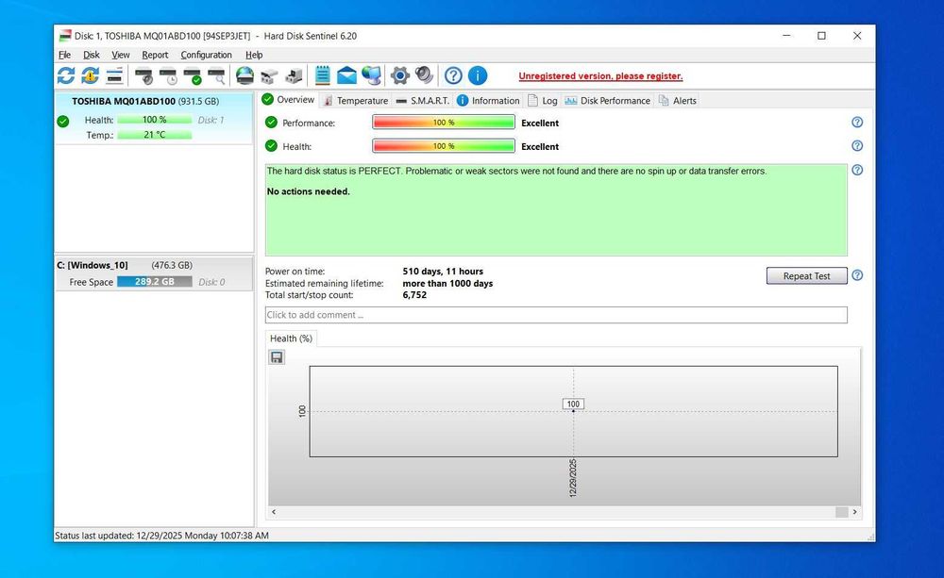Click help icon beside Performance row
The image size is (944, 578).
click(857, 122)
